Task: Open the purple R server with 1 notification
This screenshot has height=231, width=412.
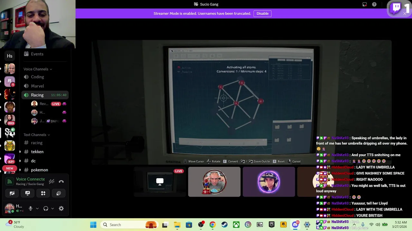Action: tap(10, 81)
